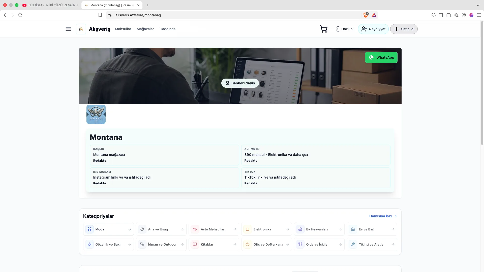Viewport: 484px width, 272px height.
Task: Expand the tab search chevron in the title bar
Action: (x=478, y=5)
